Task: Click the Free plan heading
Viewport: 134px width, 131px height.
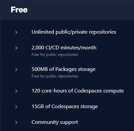Action: (19, 10)
